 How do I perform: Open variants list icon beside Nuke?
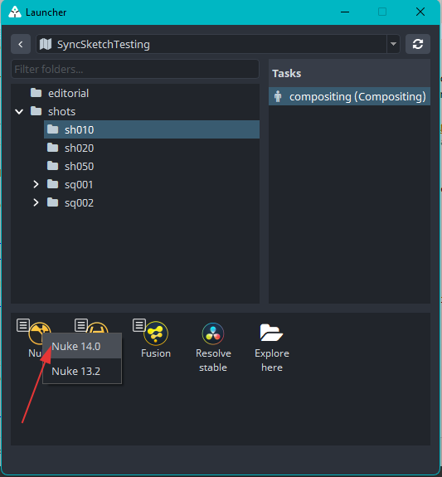(x=23, y=325)
